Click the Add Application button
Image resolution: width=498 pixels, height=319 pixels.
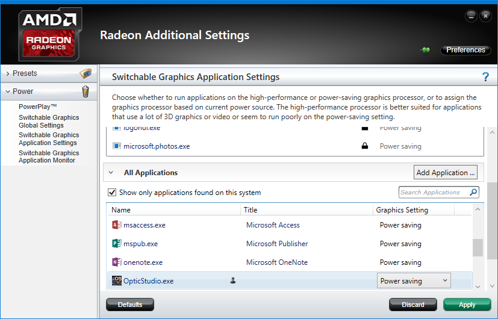coord(445,172)
